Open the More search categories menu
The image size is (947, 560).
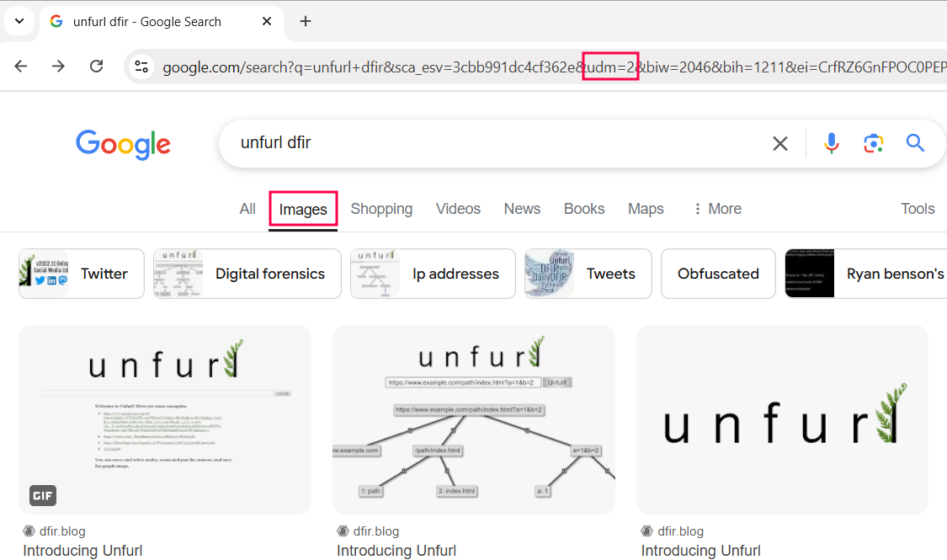click(716, 208)
